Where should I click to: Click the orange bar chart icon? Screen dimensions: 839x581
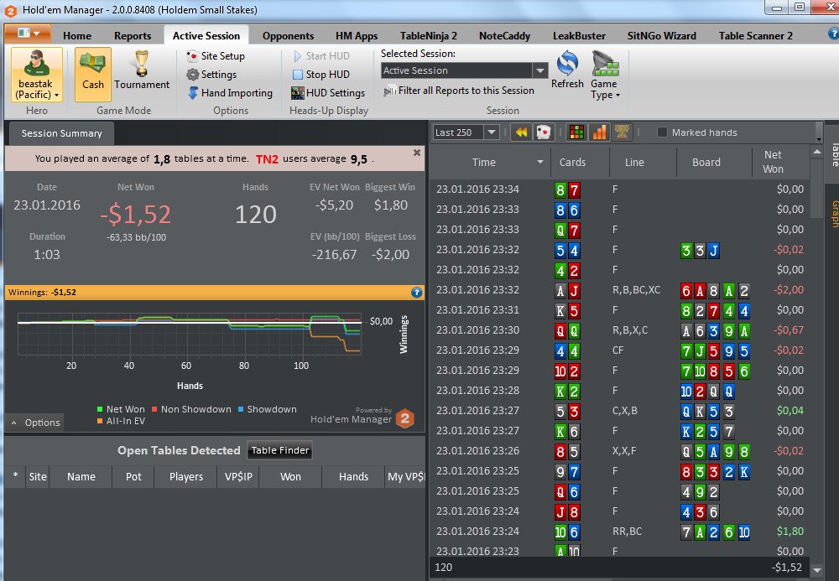[599, 132]
